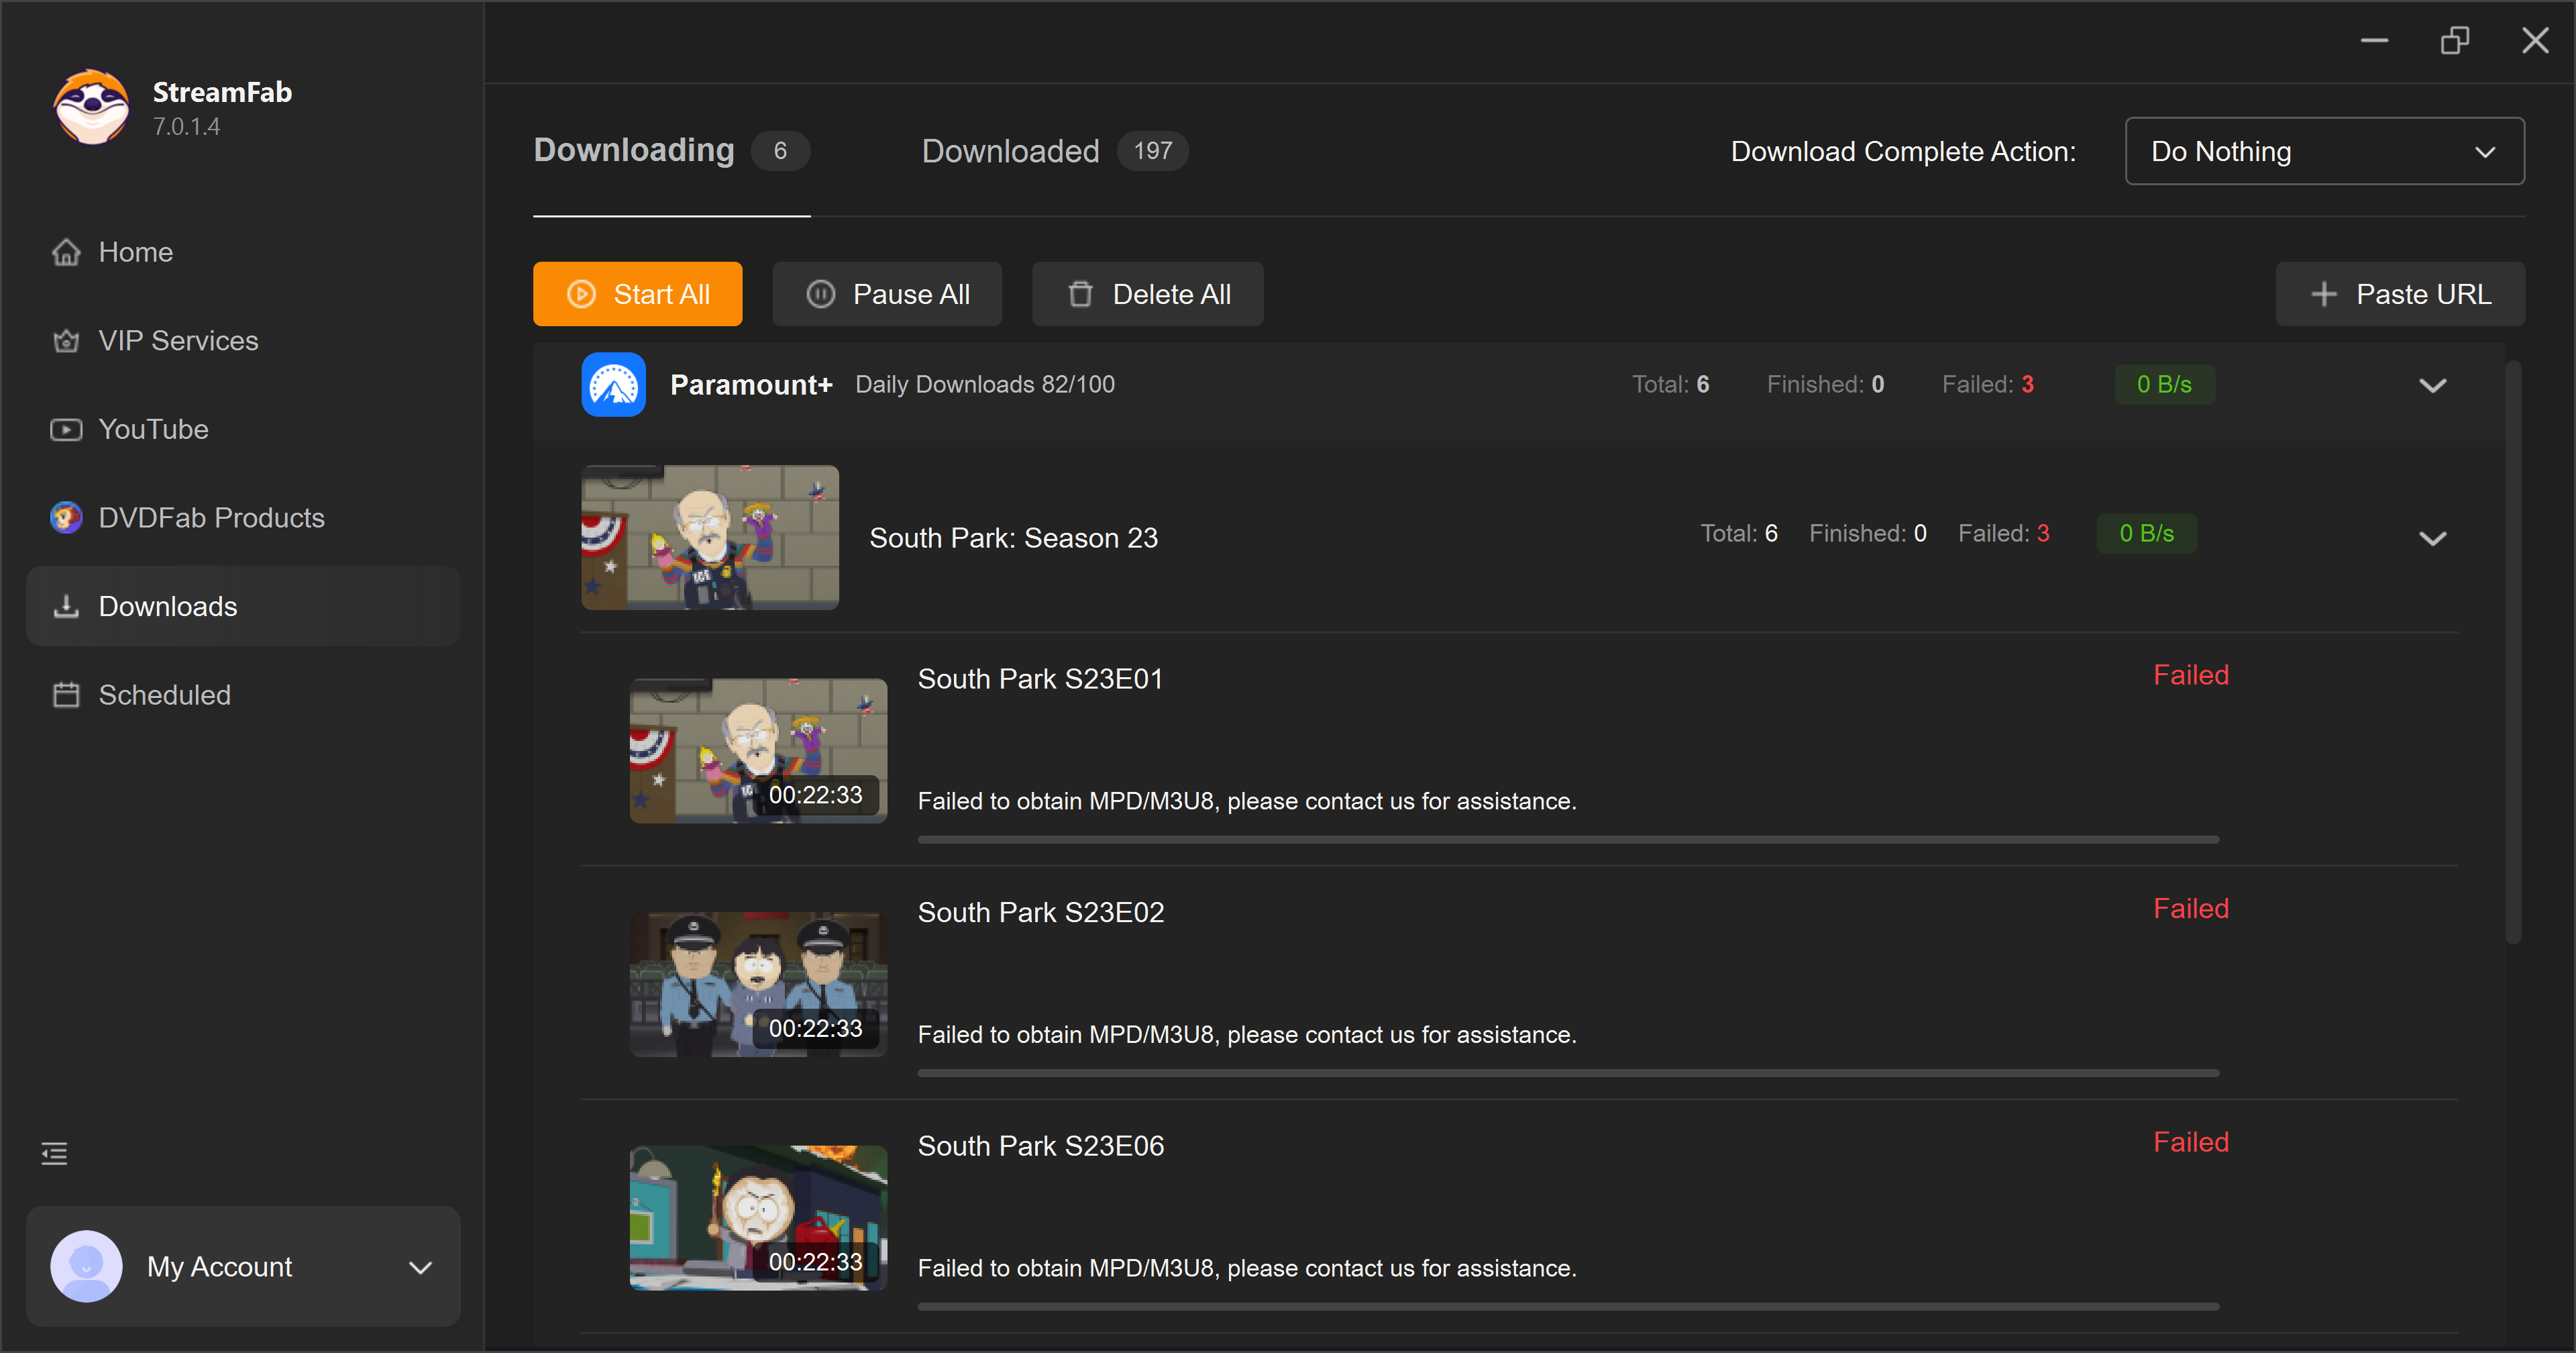Click the StreamFab sloth logo icon
2576x1353 pixels.
point(91,107)
